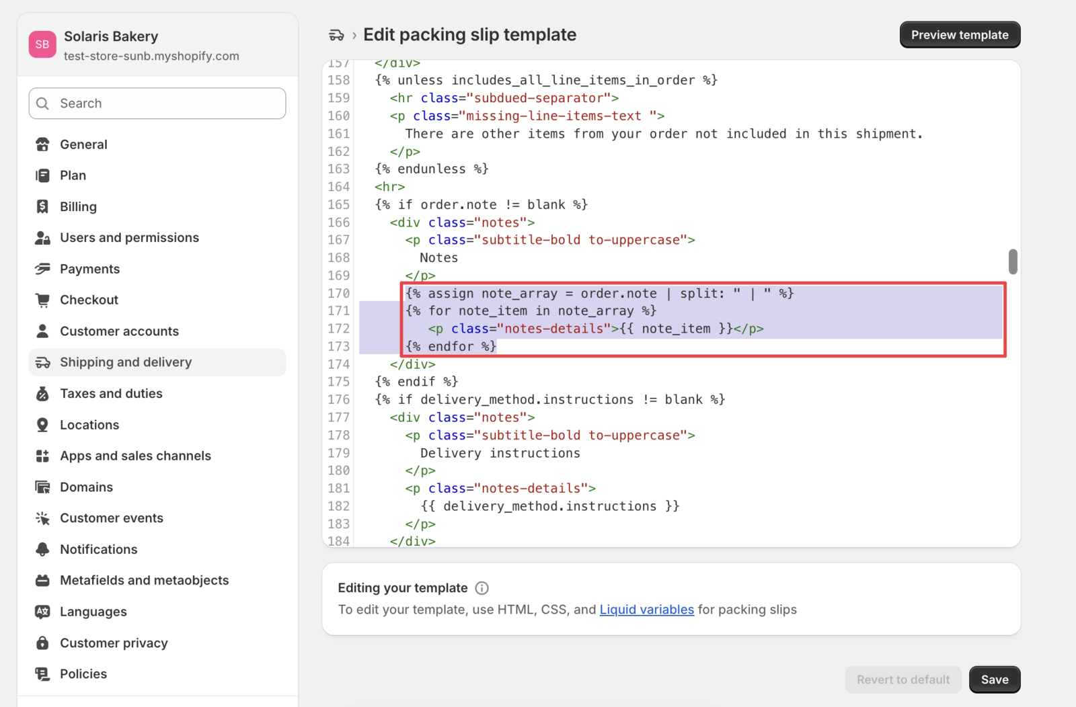Viewport: 1076px width, 707px height.
Task: Click code line 172 notes-details paragraph
Action: pos(596,329)
